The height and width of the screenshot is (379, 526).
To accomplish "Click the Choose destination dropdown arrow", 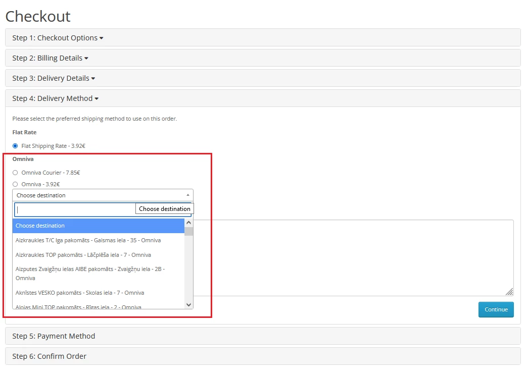I will [x=188, y=195].
